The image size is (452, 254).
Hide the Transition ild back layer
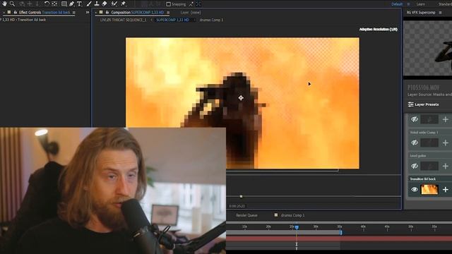pos(415,190)
